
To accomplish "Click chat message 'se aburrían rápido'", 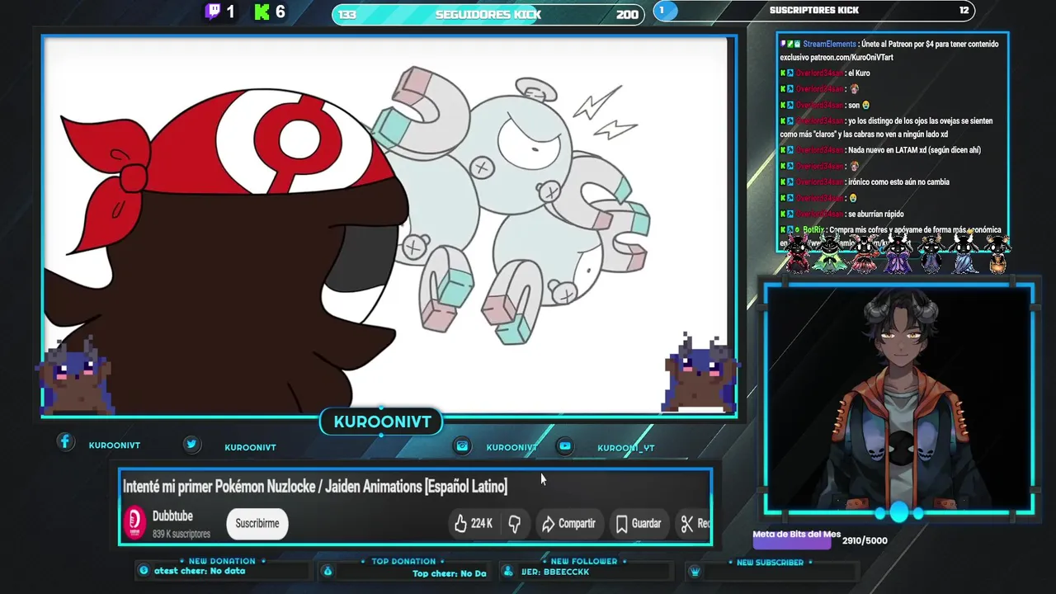I will coord(841,214).
